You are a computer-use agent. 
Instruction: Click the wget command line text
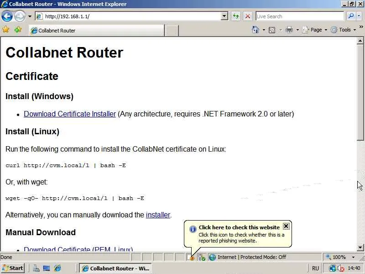pyautogui.click(x=75, y=198)
